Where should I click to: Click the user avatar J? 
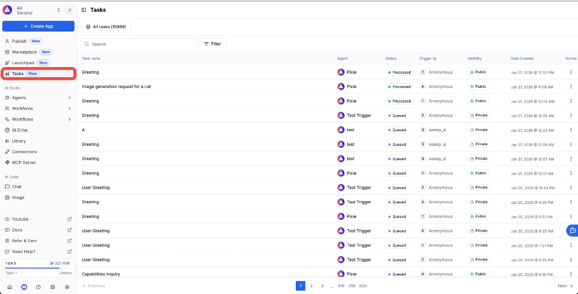coord(69,10)
